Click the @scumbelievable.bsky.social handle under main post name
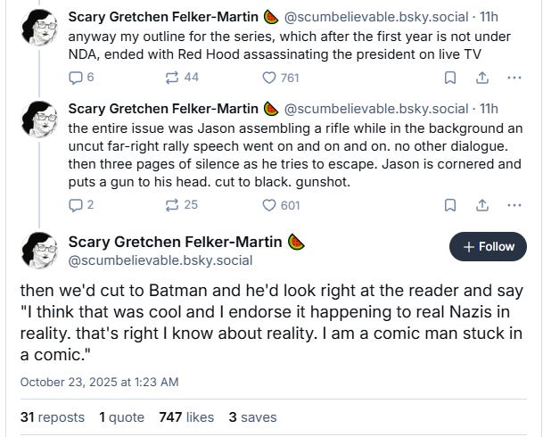543x437 pixels. pyautogui.click(x=160, y=260)
